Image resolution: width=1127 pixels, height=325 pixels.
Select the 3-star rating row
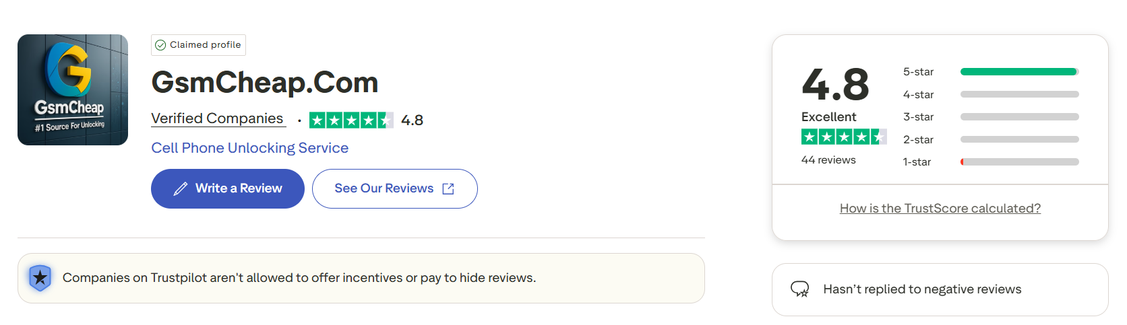[x=991, y=117]
